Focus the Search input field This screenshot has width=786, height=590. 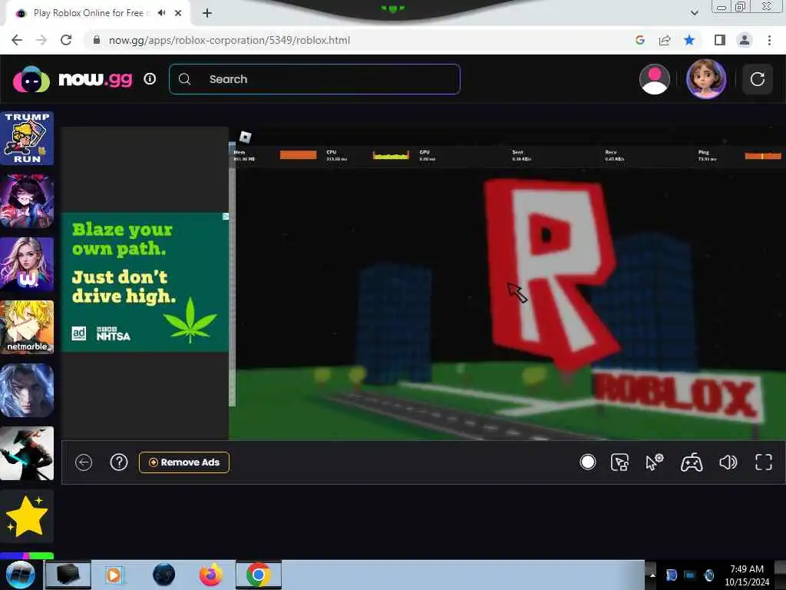pos(314,79)
